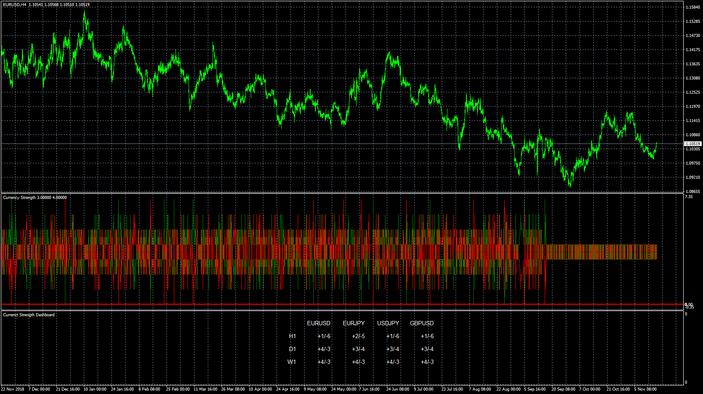The image size is (703, 394).
Task: Click W1 strength value under USDJPY
Action: tap(393, 362)
